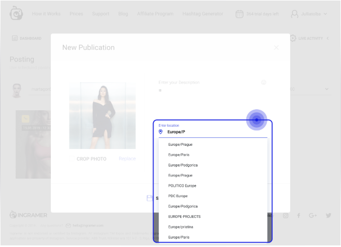Click the Dashboard grid icon

15,38
